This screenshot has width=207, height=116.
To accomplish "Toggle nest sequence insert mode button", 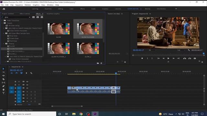I will 12,73.
